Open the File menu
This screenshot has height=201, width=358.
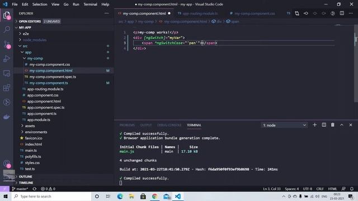click(15, 4)
